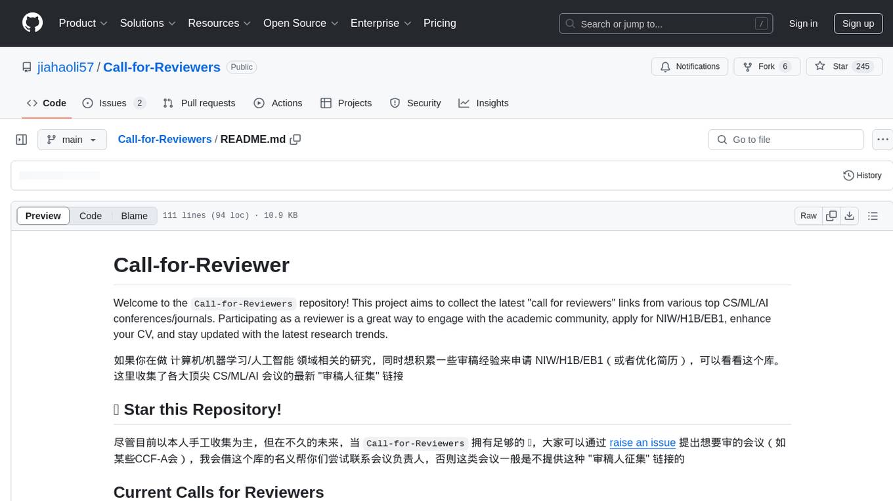Click the Call-for-Reviewer heading
Image resolution: width=893 pixels, height=501 pixels.
pos(202,265)
